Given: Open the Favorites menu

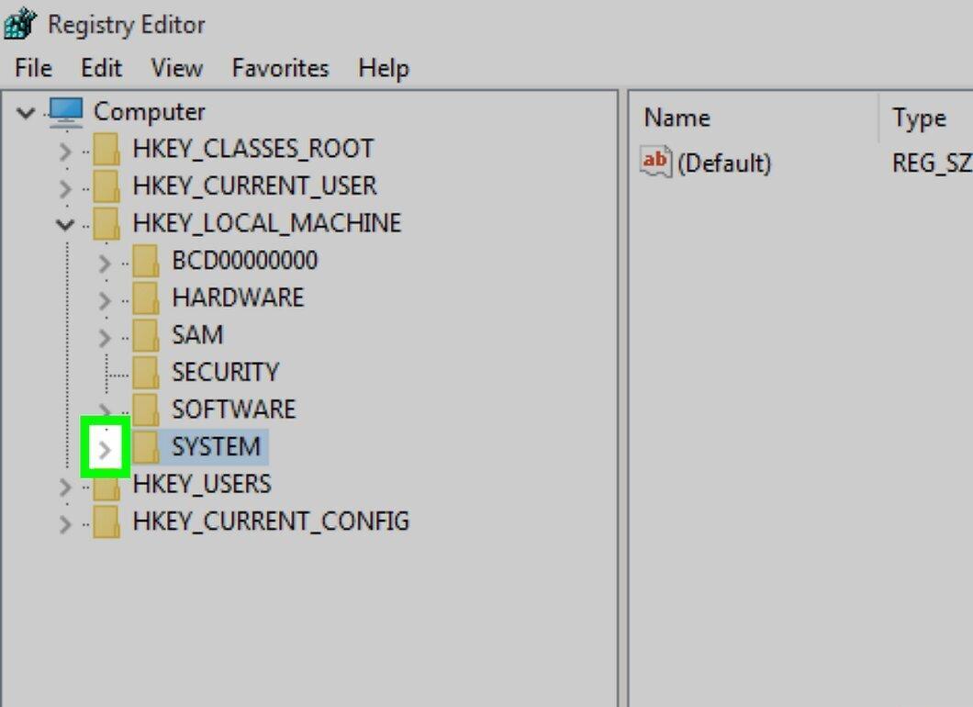Looking at the screenshot, I should click(x=281, y=68).
